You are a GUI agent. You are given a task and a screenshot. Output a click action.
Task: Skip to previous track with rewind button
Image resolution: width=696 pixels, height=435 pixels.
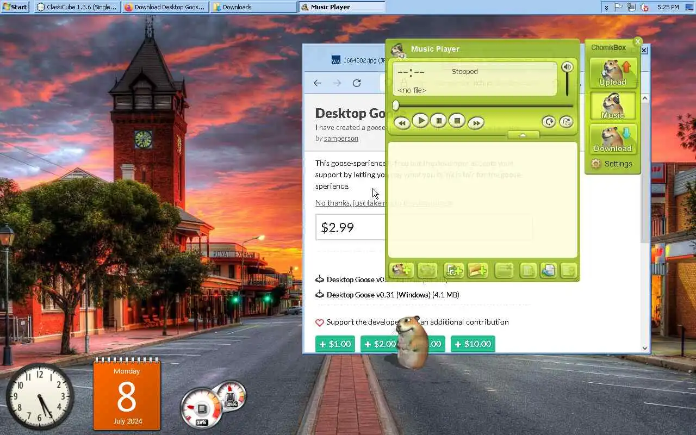click(402, 123)
